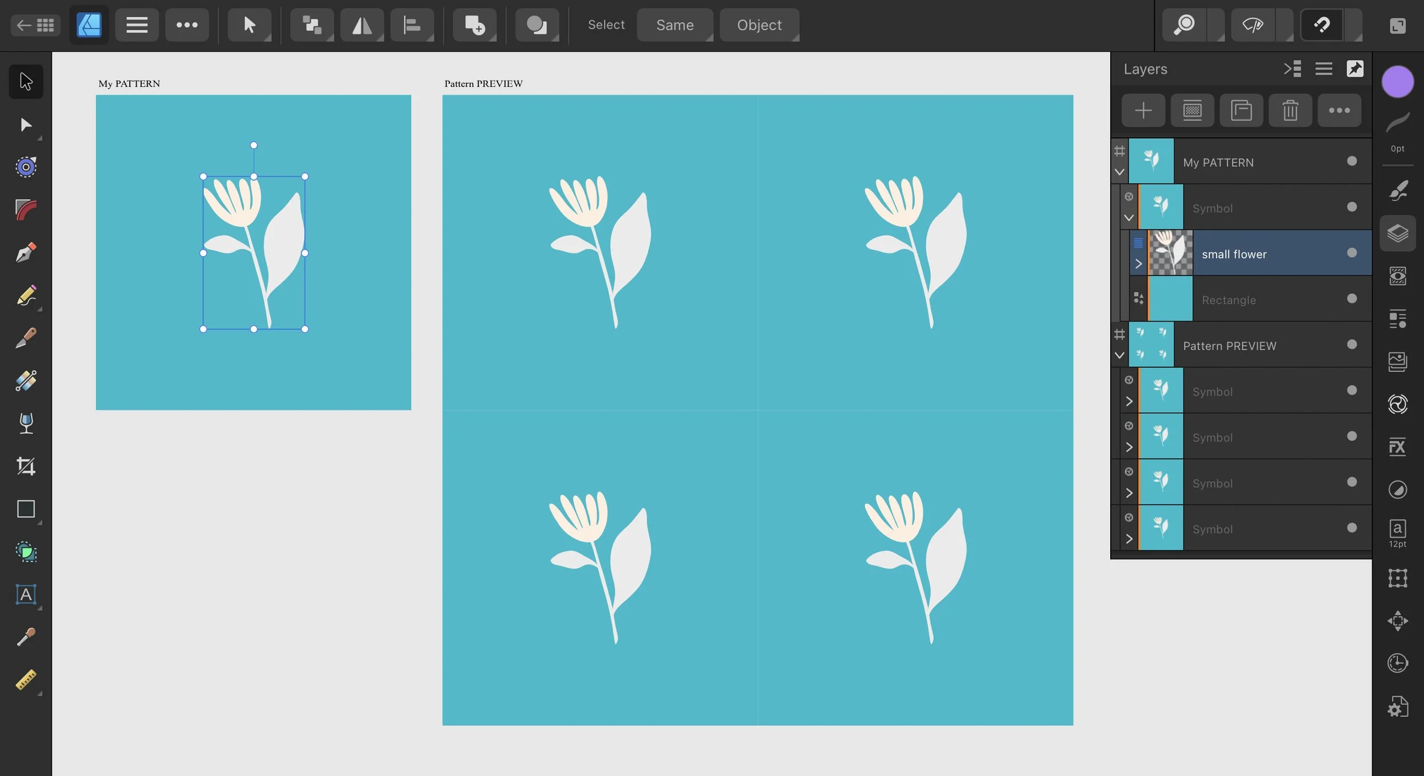1424x776 pixels.
Task: Collapse the My PATTERN layer group
Action: click(x=1119, y=172)
